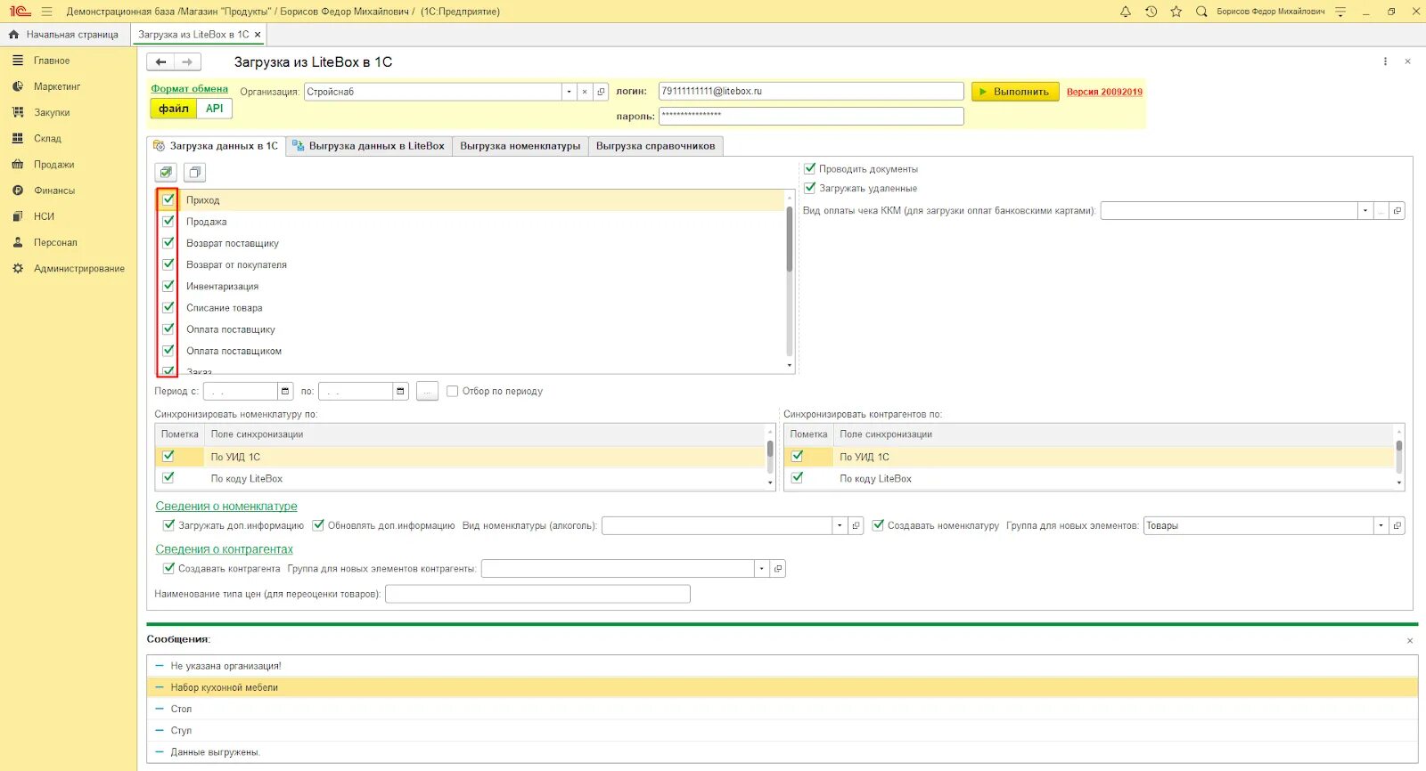The height and width of the screenshot is (771, 1426).
Task: Toggle Загружать доп.информацию checkbox
Action: pyautogui.click(x=168, y=525)
